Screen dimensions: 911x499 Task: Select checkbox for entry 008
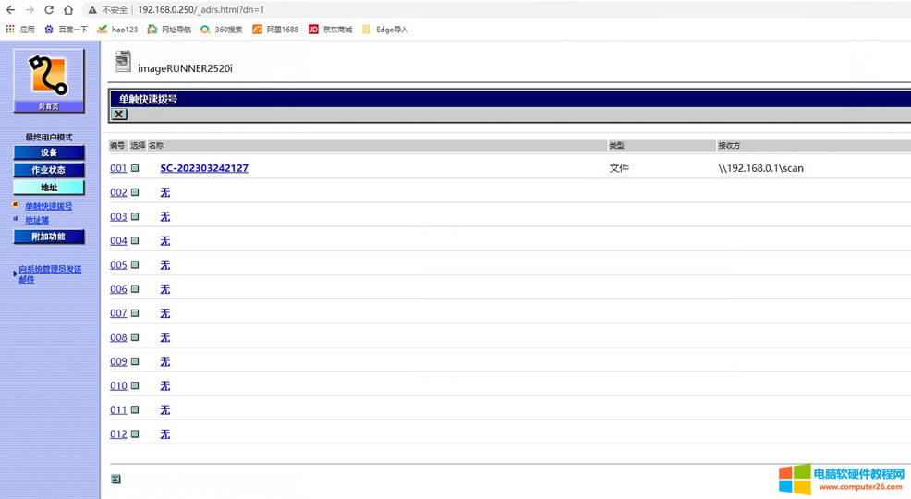coord(135,337)
